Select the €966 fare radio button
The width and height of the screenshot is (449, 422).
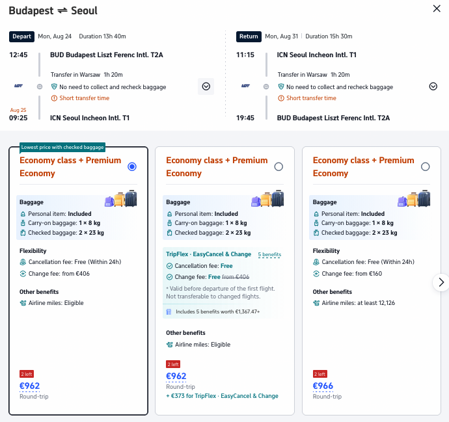click(x=425, y=166)
